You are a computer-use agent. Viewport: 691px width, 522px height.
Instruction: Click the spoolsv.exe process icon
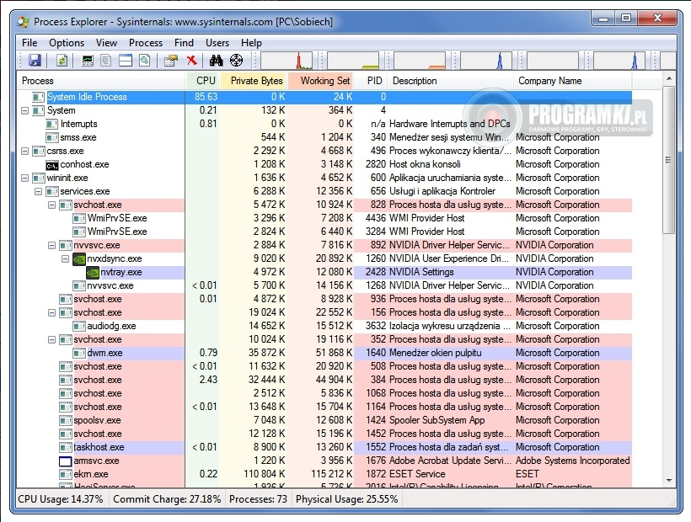65,420
